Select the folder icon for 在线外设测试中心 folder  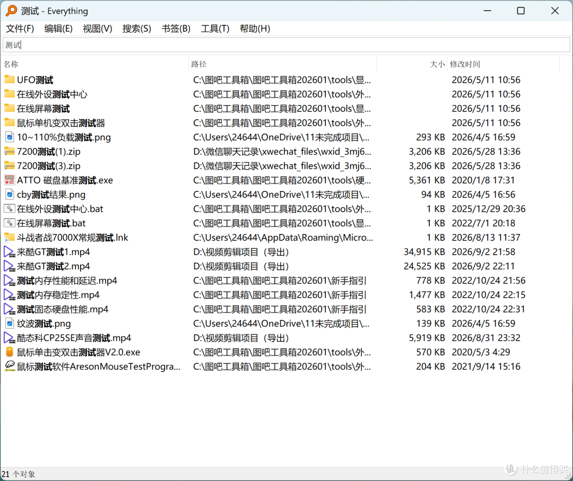[10, 94]
